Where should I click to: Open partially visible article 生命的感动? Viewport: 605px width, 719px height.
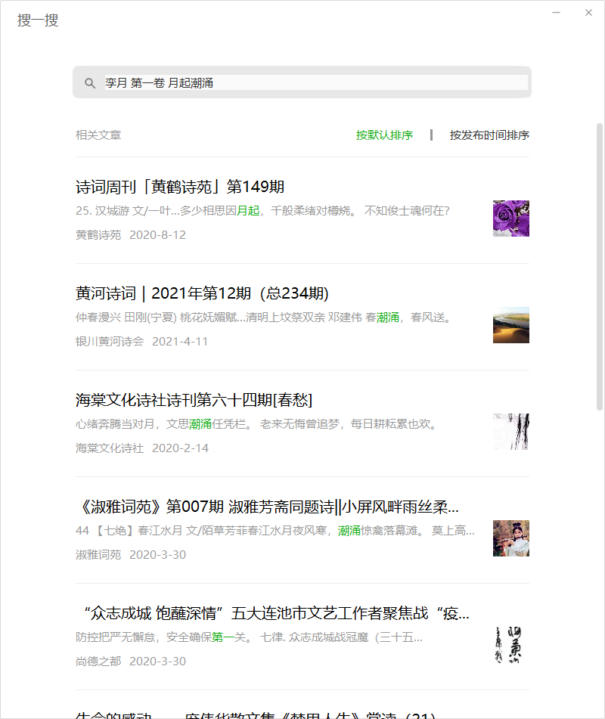[256, 714]
